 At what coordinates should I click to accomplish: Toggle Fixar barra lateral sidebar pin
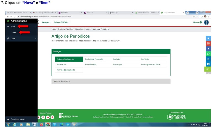tap(18, 119)
